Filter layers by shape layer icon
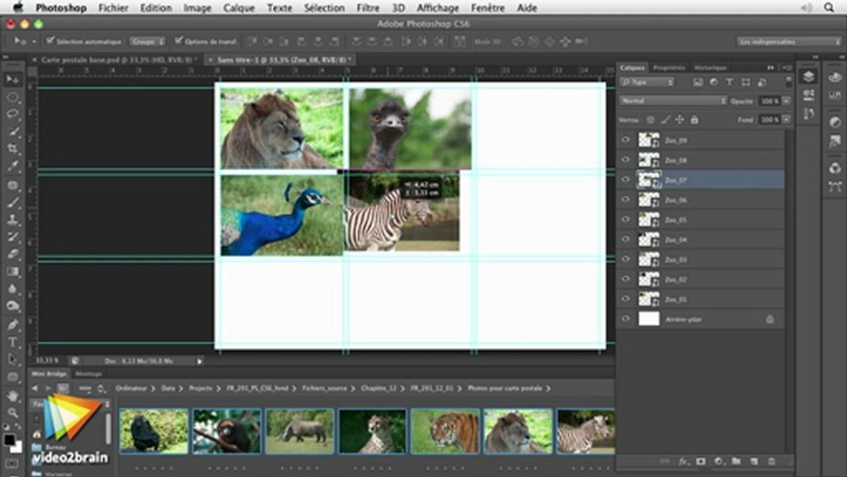Screen dimensions: 847x477 tap(746, 82)
